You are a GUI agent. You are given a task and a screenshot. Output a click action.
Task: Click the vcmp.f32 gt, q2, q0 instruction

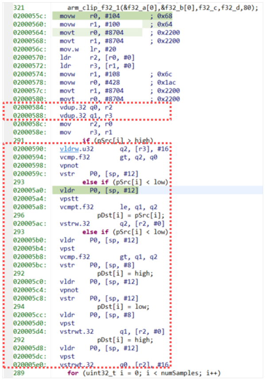(x=109, y=157)
